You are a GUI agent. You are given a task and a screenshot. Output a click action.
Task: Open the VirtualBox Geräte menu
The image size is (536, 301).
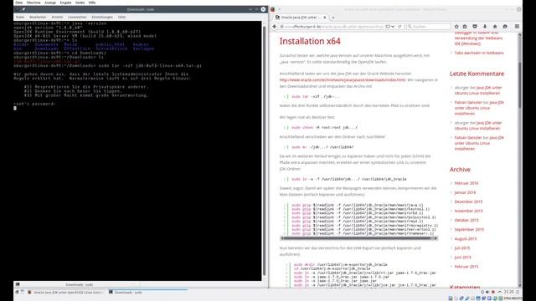tap(80, 3)
